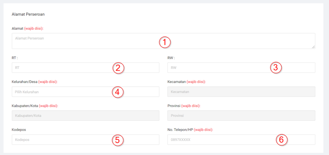Click the disabled Provinsi field
329x155 pixels.
click(x=241, y=116)
